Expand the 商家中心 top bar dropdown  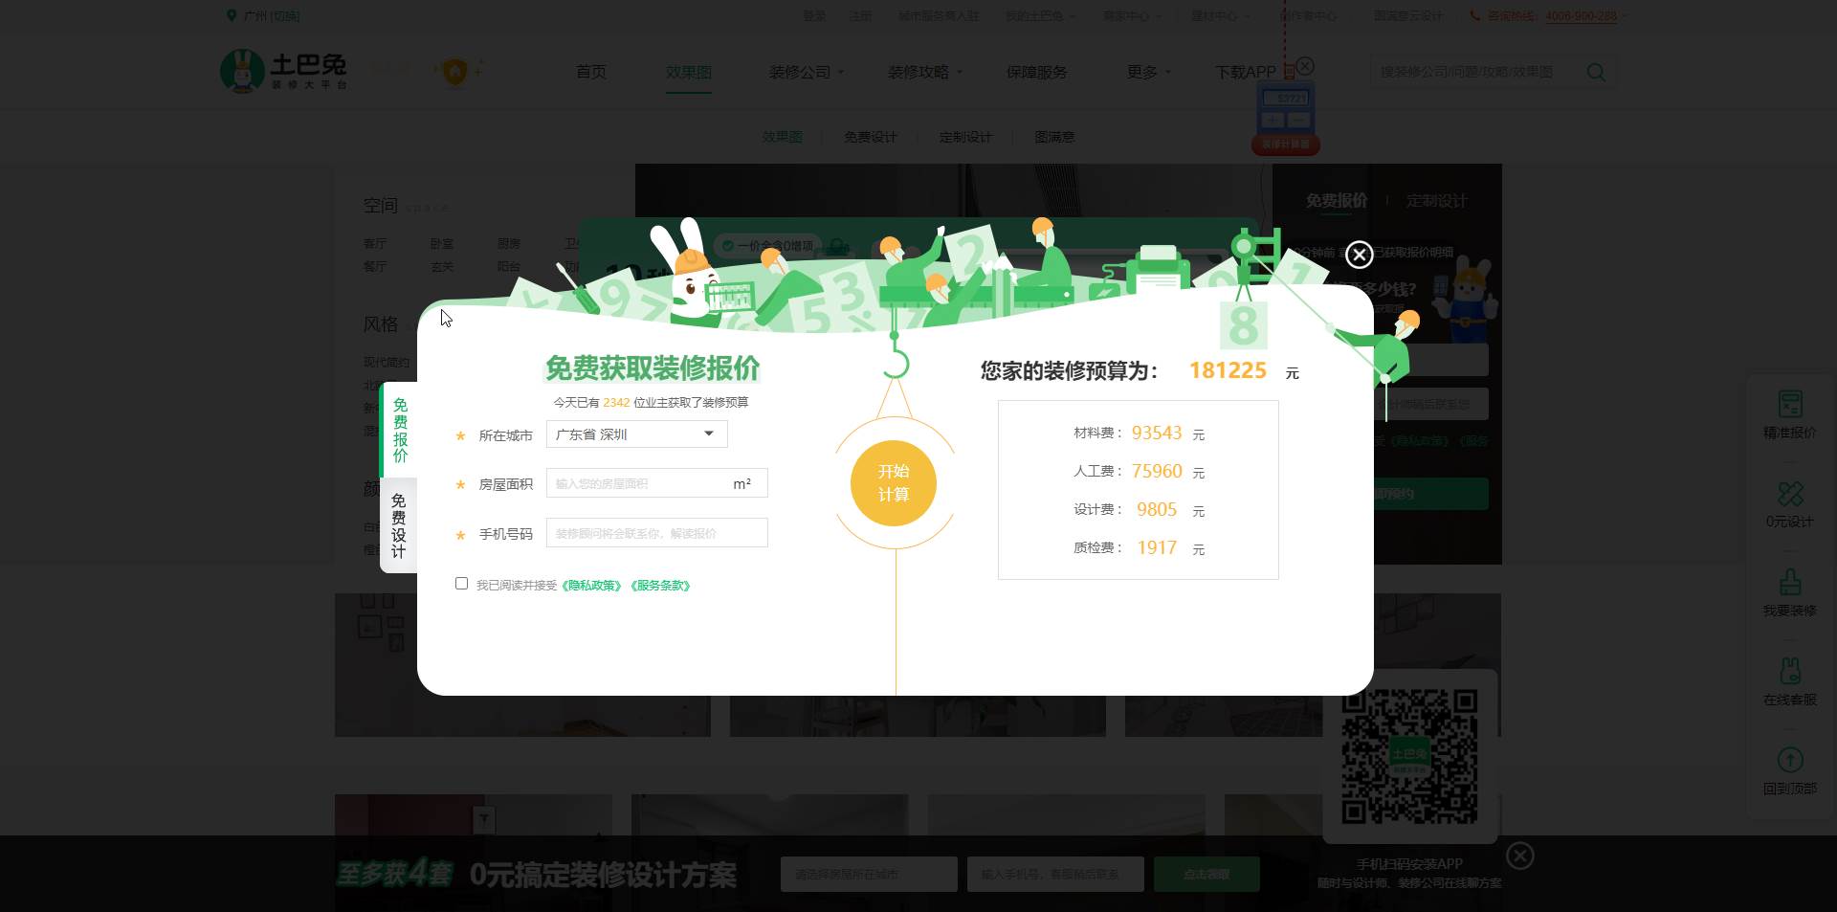[x=1132, y=15]
